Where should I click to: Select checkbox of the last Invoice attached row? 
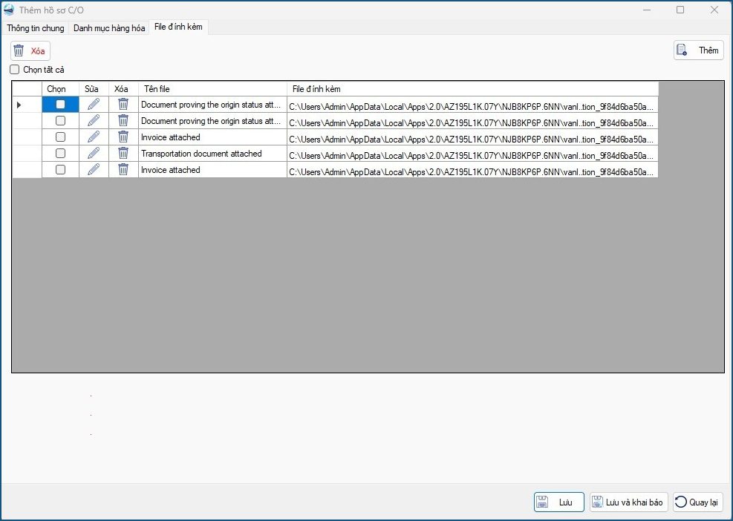[61, 170]
